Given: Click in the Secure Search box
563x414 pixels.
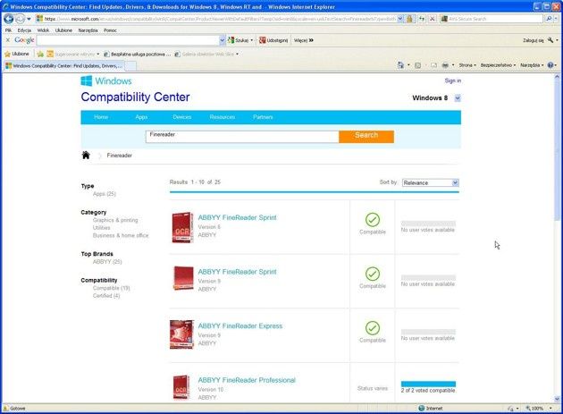Looking at the screenshot, I should point(493,19).
